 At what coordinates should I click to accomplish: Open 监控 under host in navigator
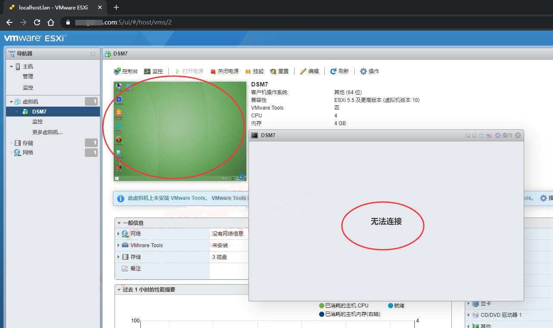pos(28,88)
